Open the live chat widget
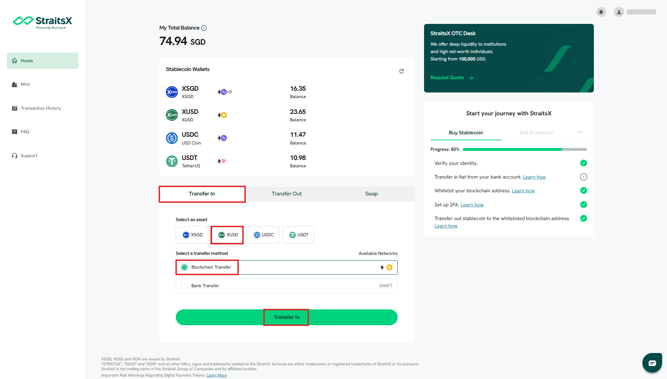 click(x=652, y=363)
